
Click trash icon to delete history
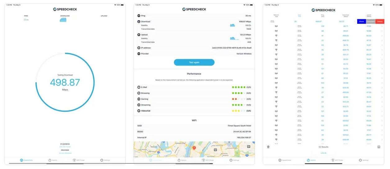tap(268, 147)
